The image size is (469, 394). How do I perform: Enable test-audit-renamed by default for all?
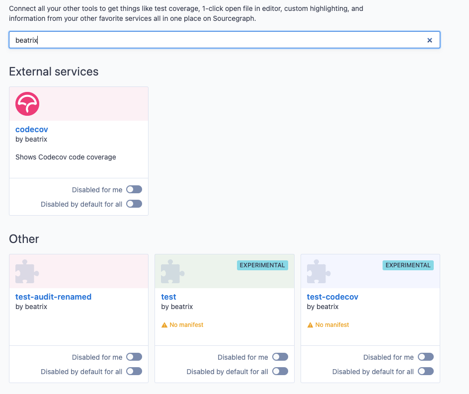[x=134, y=371]
